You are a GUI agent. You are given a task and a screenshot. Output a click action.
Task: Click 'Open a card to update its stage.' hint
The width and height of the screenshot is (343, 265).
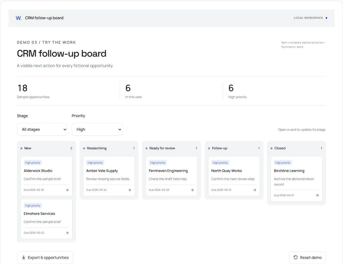tap(302, 130)
